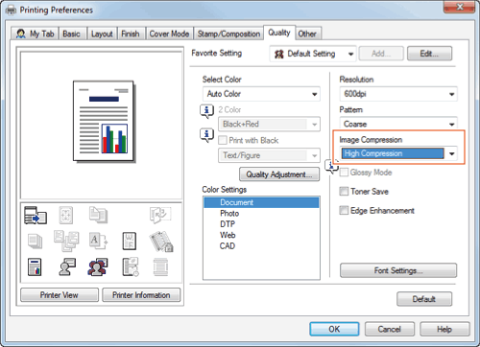The image size is (480, 347).
Task: Click the greyed overlapping documents icon in the top icon row
Action: (x=98, y=215)
